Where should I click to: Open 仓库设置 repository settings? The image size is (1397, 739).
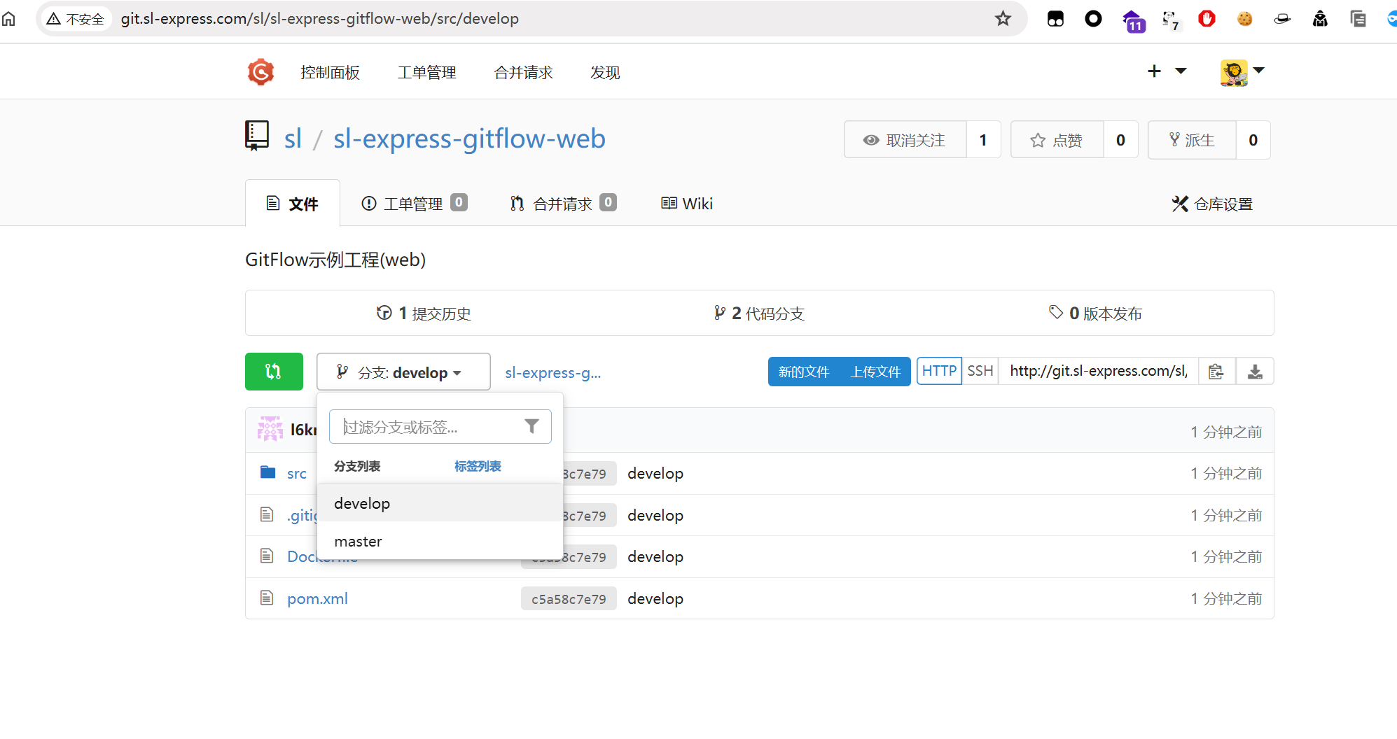[1212, 204]
